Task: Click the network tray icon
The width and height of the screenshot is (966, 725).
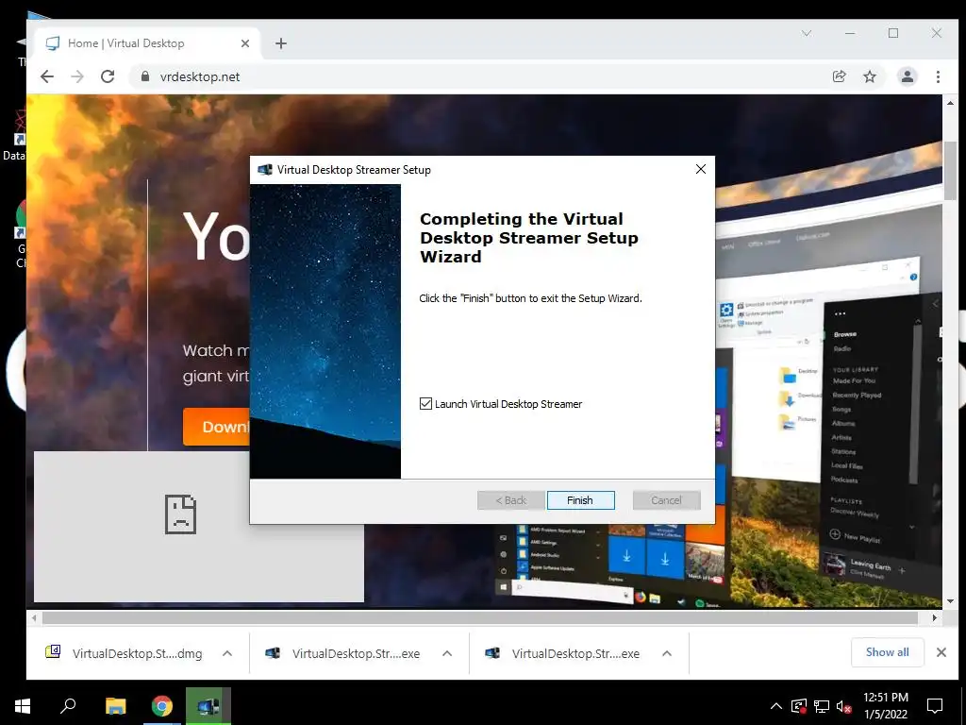Action: [822, 706]
